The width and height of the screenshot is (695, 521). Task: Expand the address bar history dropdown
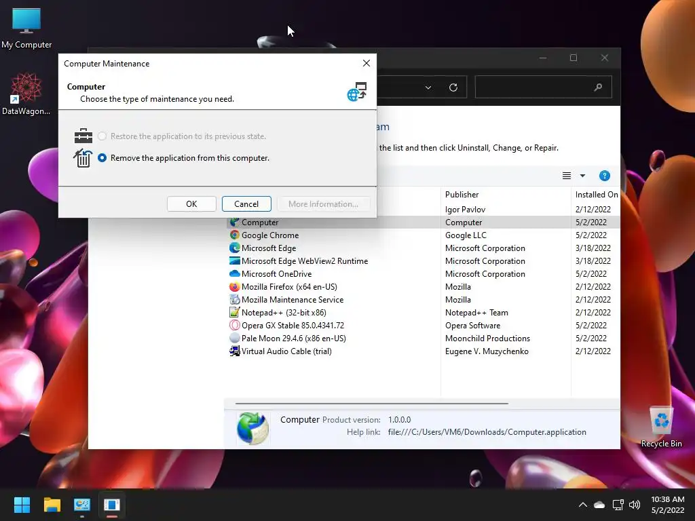[x=428, y=88]
